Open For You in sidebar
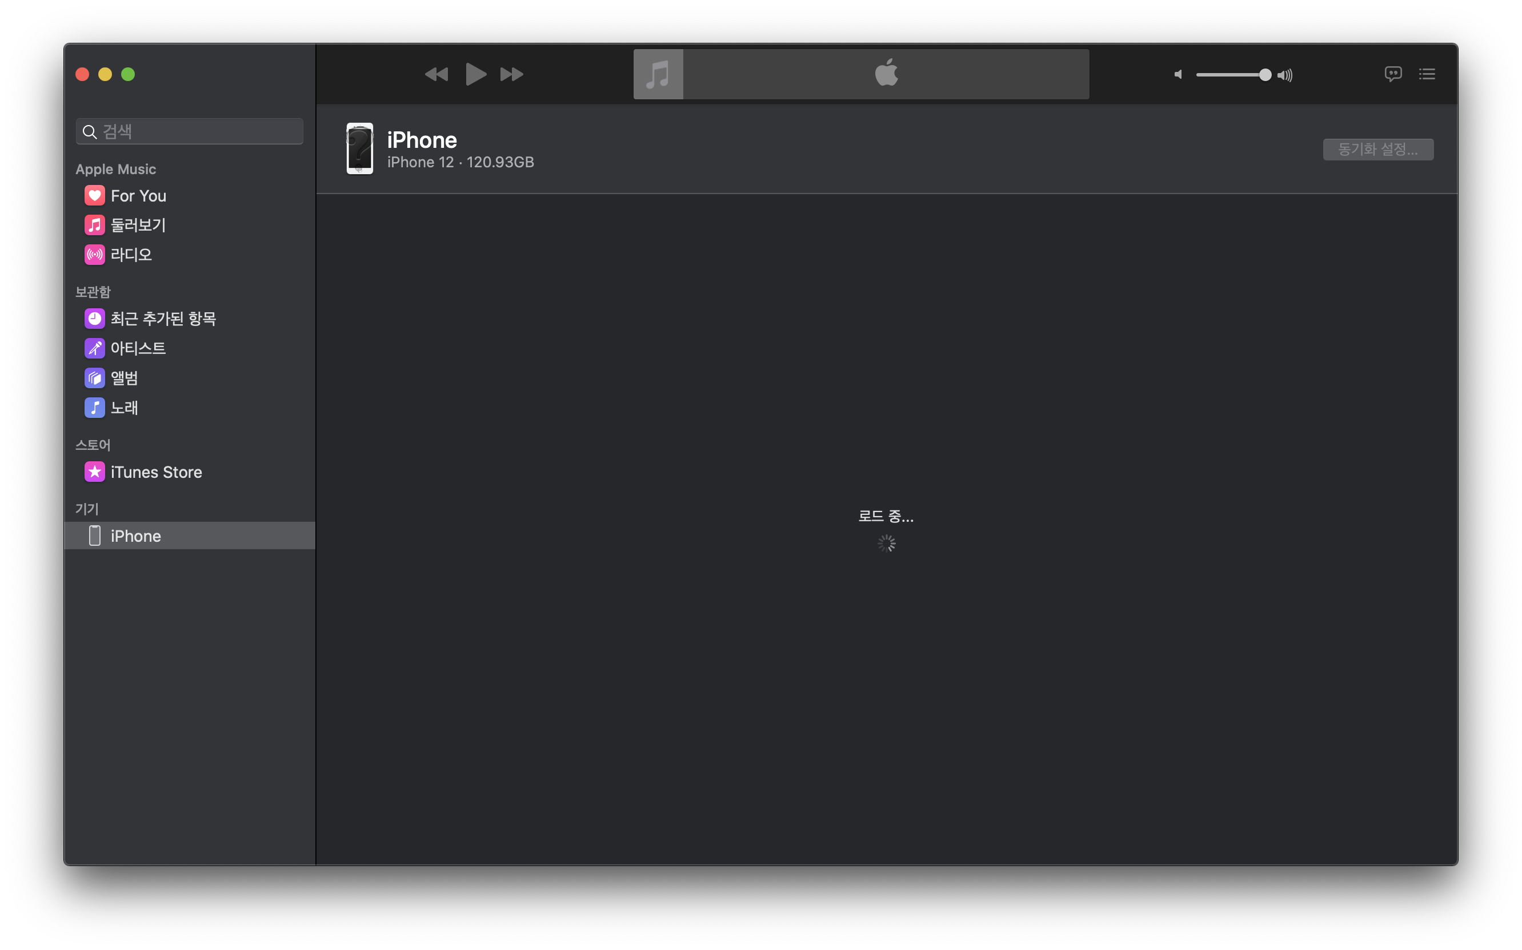This screenshot has width=1522, height=950. tap(138, 196)
